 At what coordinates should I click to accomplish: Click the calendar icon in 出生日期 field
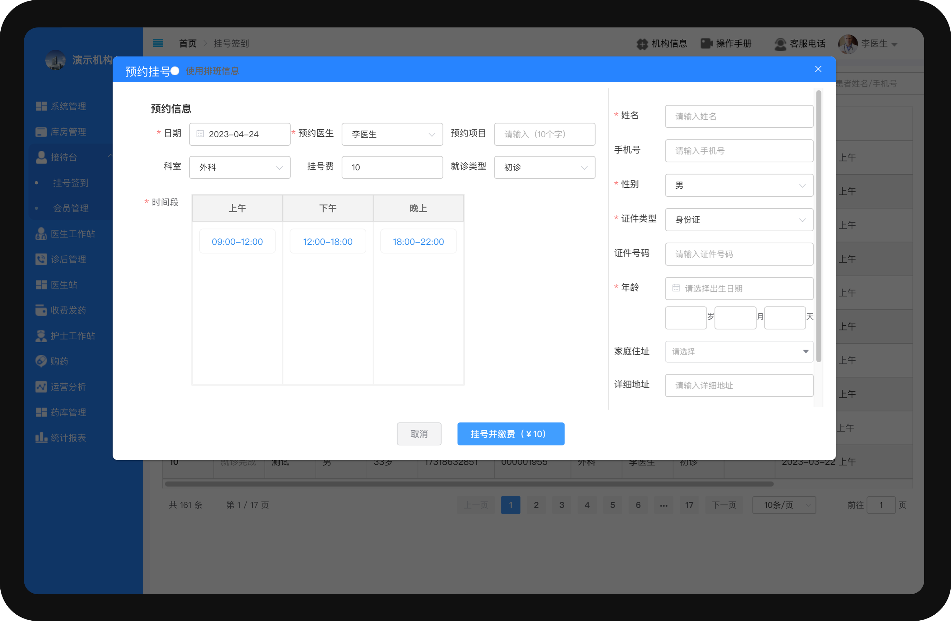point(676,288)
